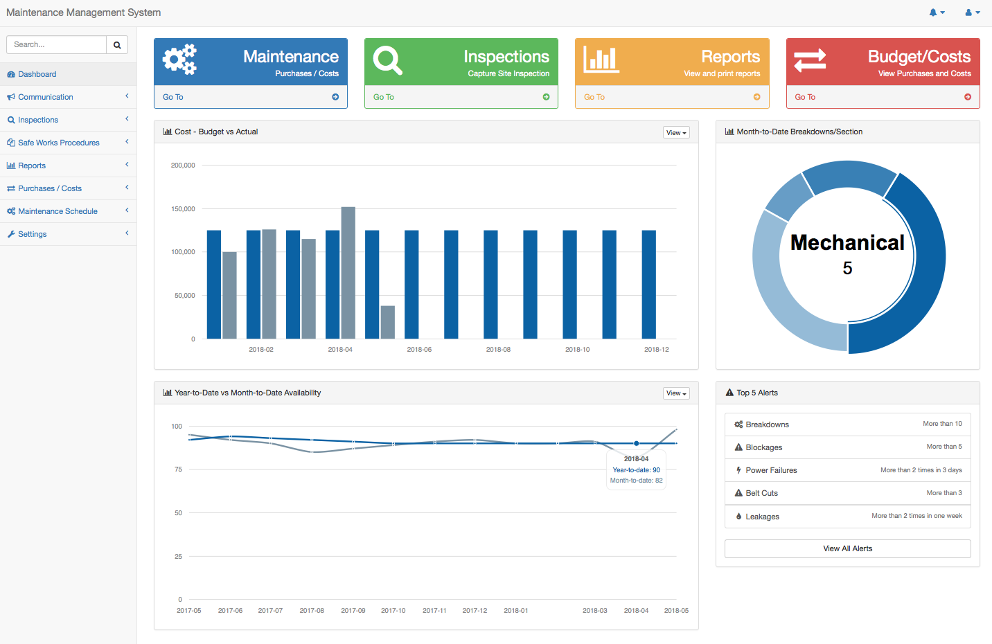Viewport: 992px width, 644px height.
Task: Select Dashboard in the sidebar
Action: 37,74
